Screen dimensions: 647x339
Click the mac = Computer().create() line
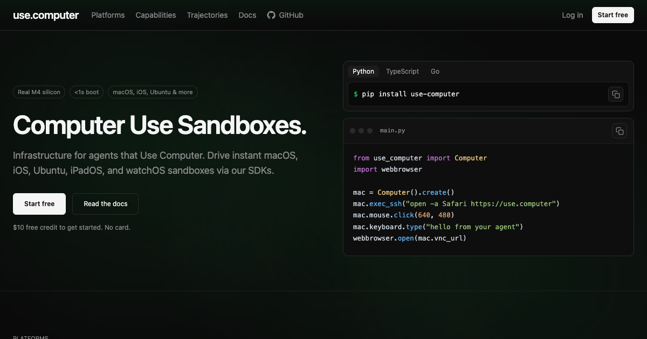404,193
